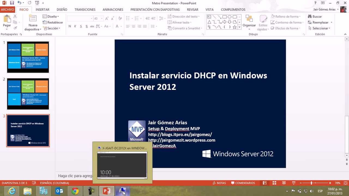Click the Slide Show icon in status bar
This screenshot has width=349, height=196.
tap(294, 183)
